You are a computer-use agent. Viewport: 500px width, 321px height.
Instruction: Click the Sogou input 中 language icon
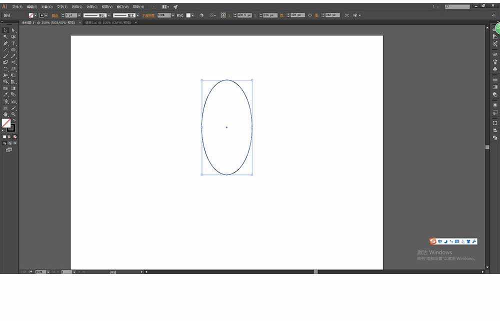(x=439, y=241)
